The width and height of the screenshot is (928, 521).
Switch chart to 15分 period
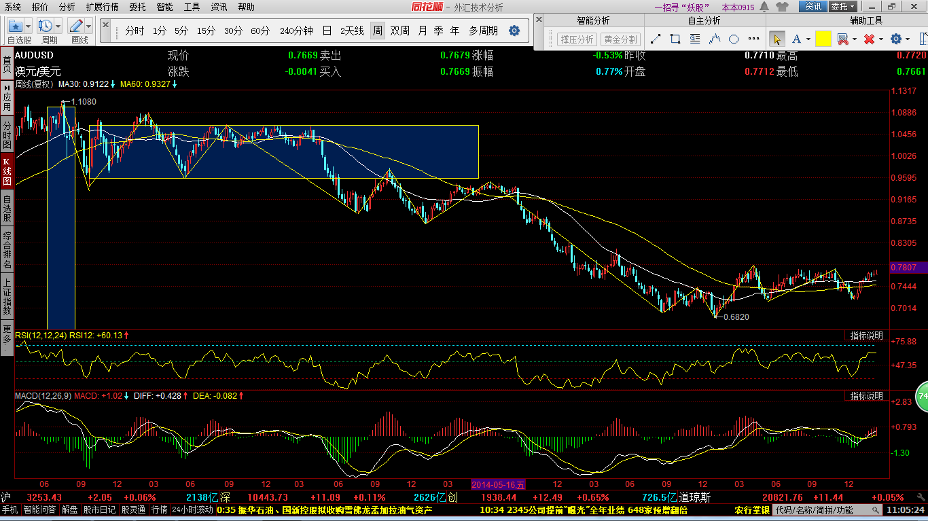206,31
